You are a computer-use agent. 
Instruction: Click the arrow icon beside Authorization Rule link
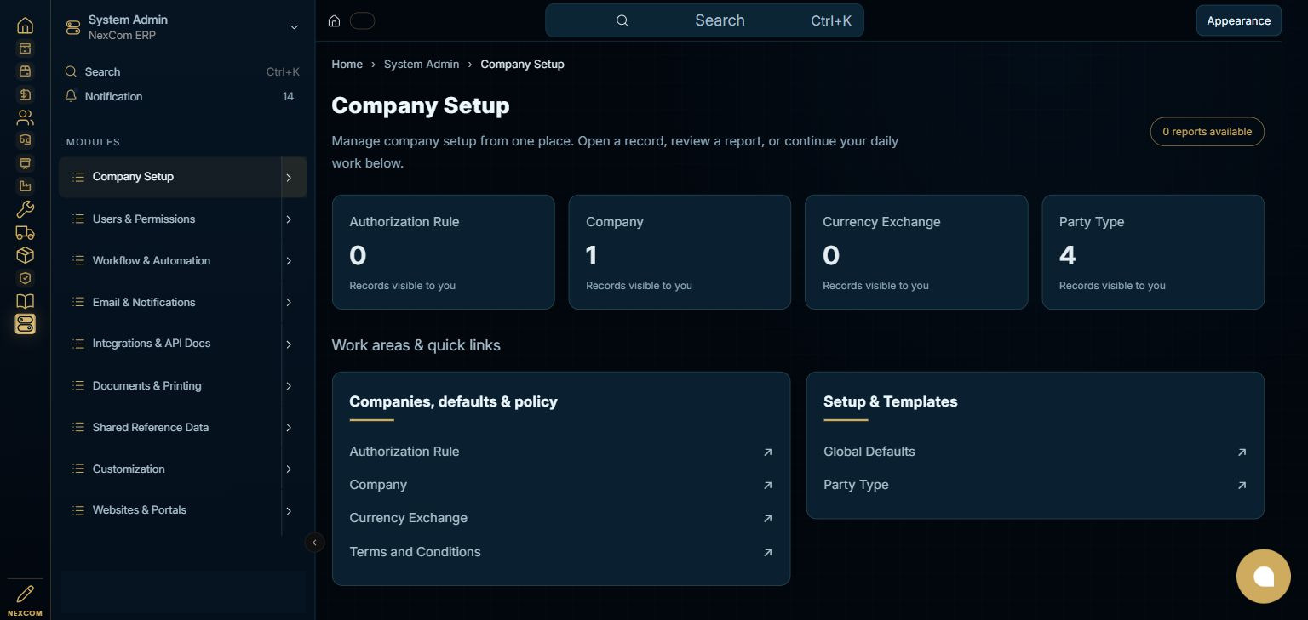point(768,452)
